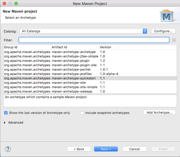Click the Configure... button
The width and height of the screenshot is (180, 157).
coord(163,31)
